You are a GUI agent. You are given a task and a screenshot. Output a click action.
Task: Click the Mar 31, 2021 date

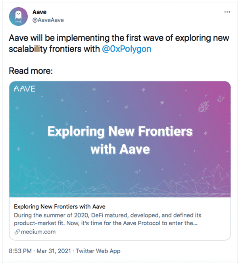click(x=54, y=251)
